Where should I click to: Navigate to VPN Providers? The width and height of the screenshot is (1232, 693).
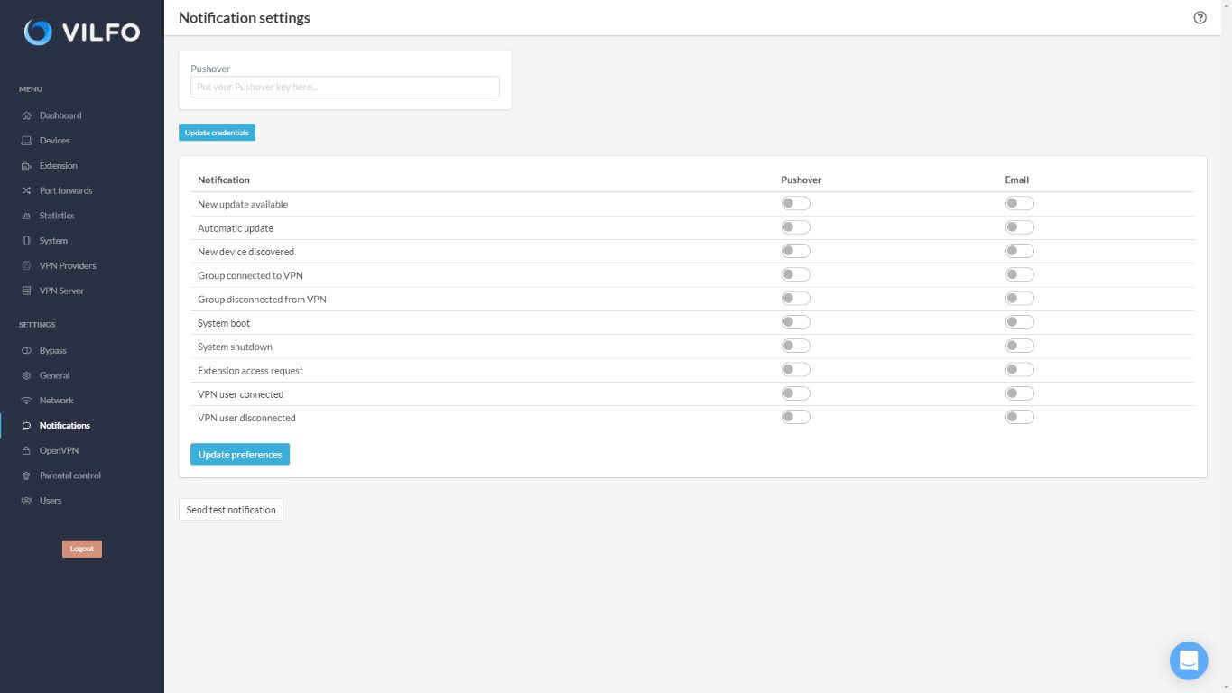tap(68, 266)
